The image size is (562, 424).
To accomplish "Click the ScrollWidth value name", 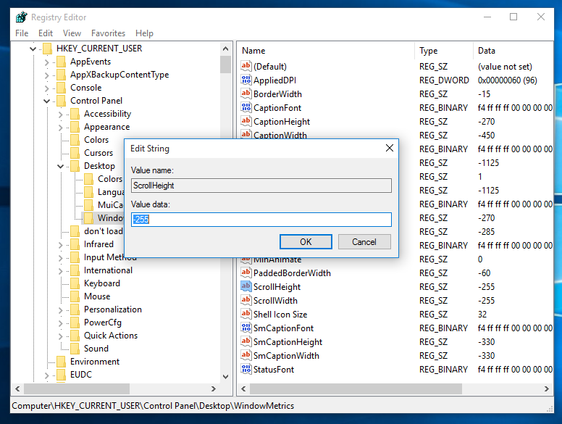I will tap(275, 301).
